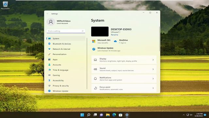Click the Accounts person icon
The image size is (209, 118).
pyautogui.click(x=49, y=65)
